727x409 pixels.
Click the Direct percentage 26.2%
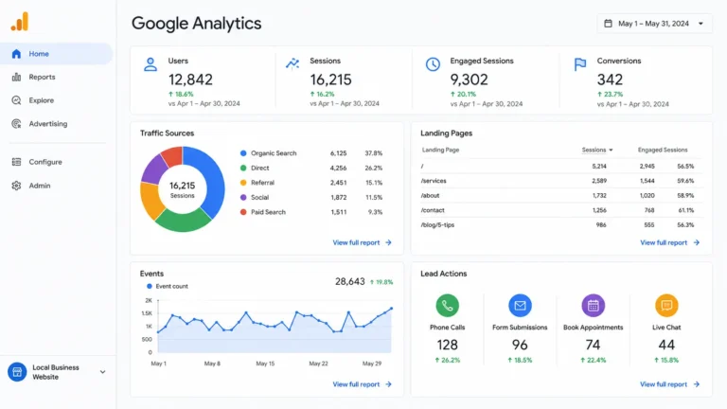click(x=374, y=168)
